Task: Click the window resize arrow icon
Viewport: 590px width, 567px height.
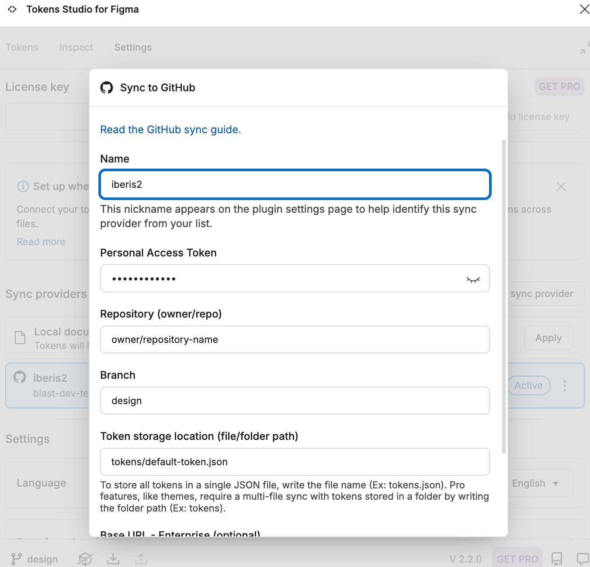Action: tap(584, 47)
